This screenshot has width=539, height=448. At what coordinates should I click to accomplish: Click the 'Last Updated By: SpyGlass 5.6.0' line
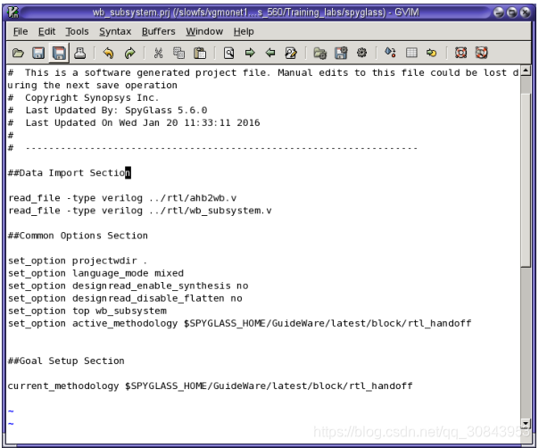[x=108, y=110]
